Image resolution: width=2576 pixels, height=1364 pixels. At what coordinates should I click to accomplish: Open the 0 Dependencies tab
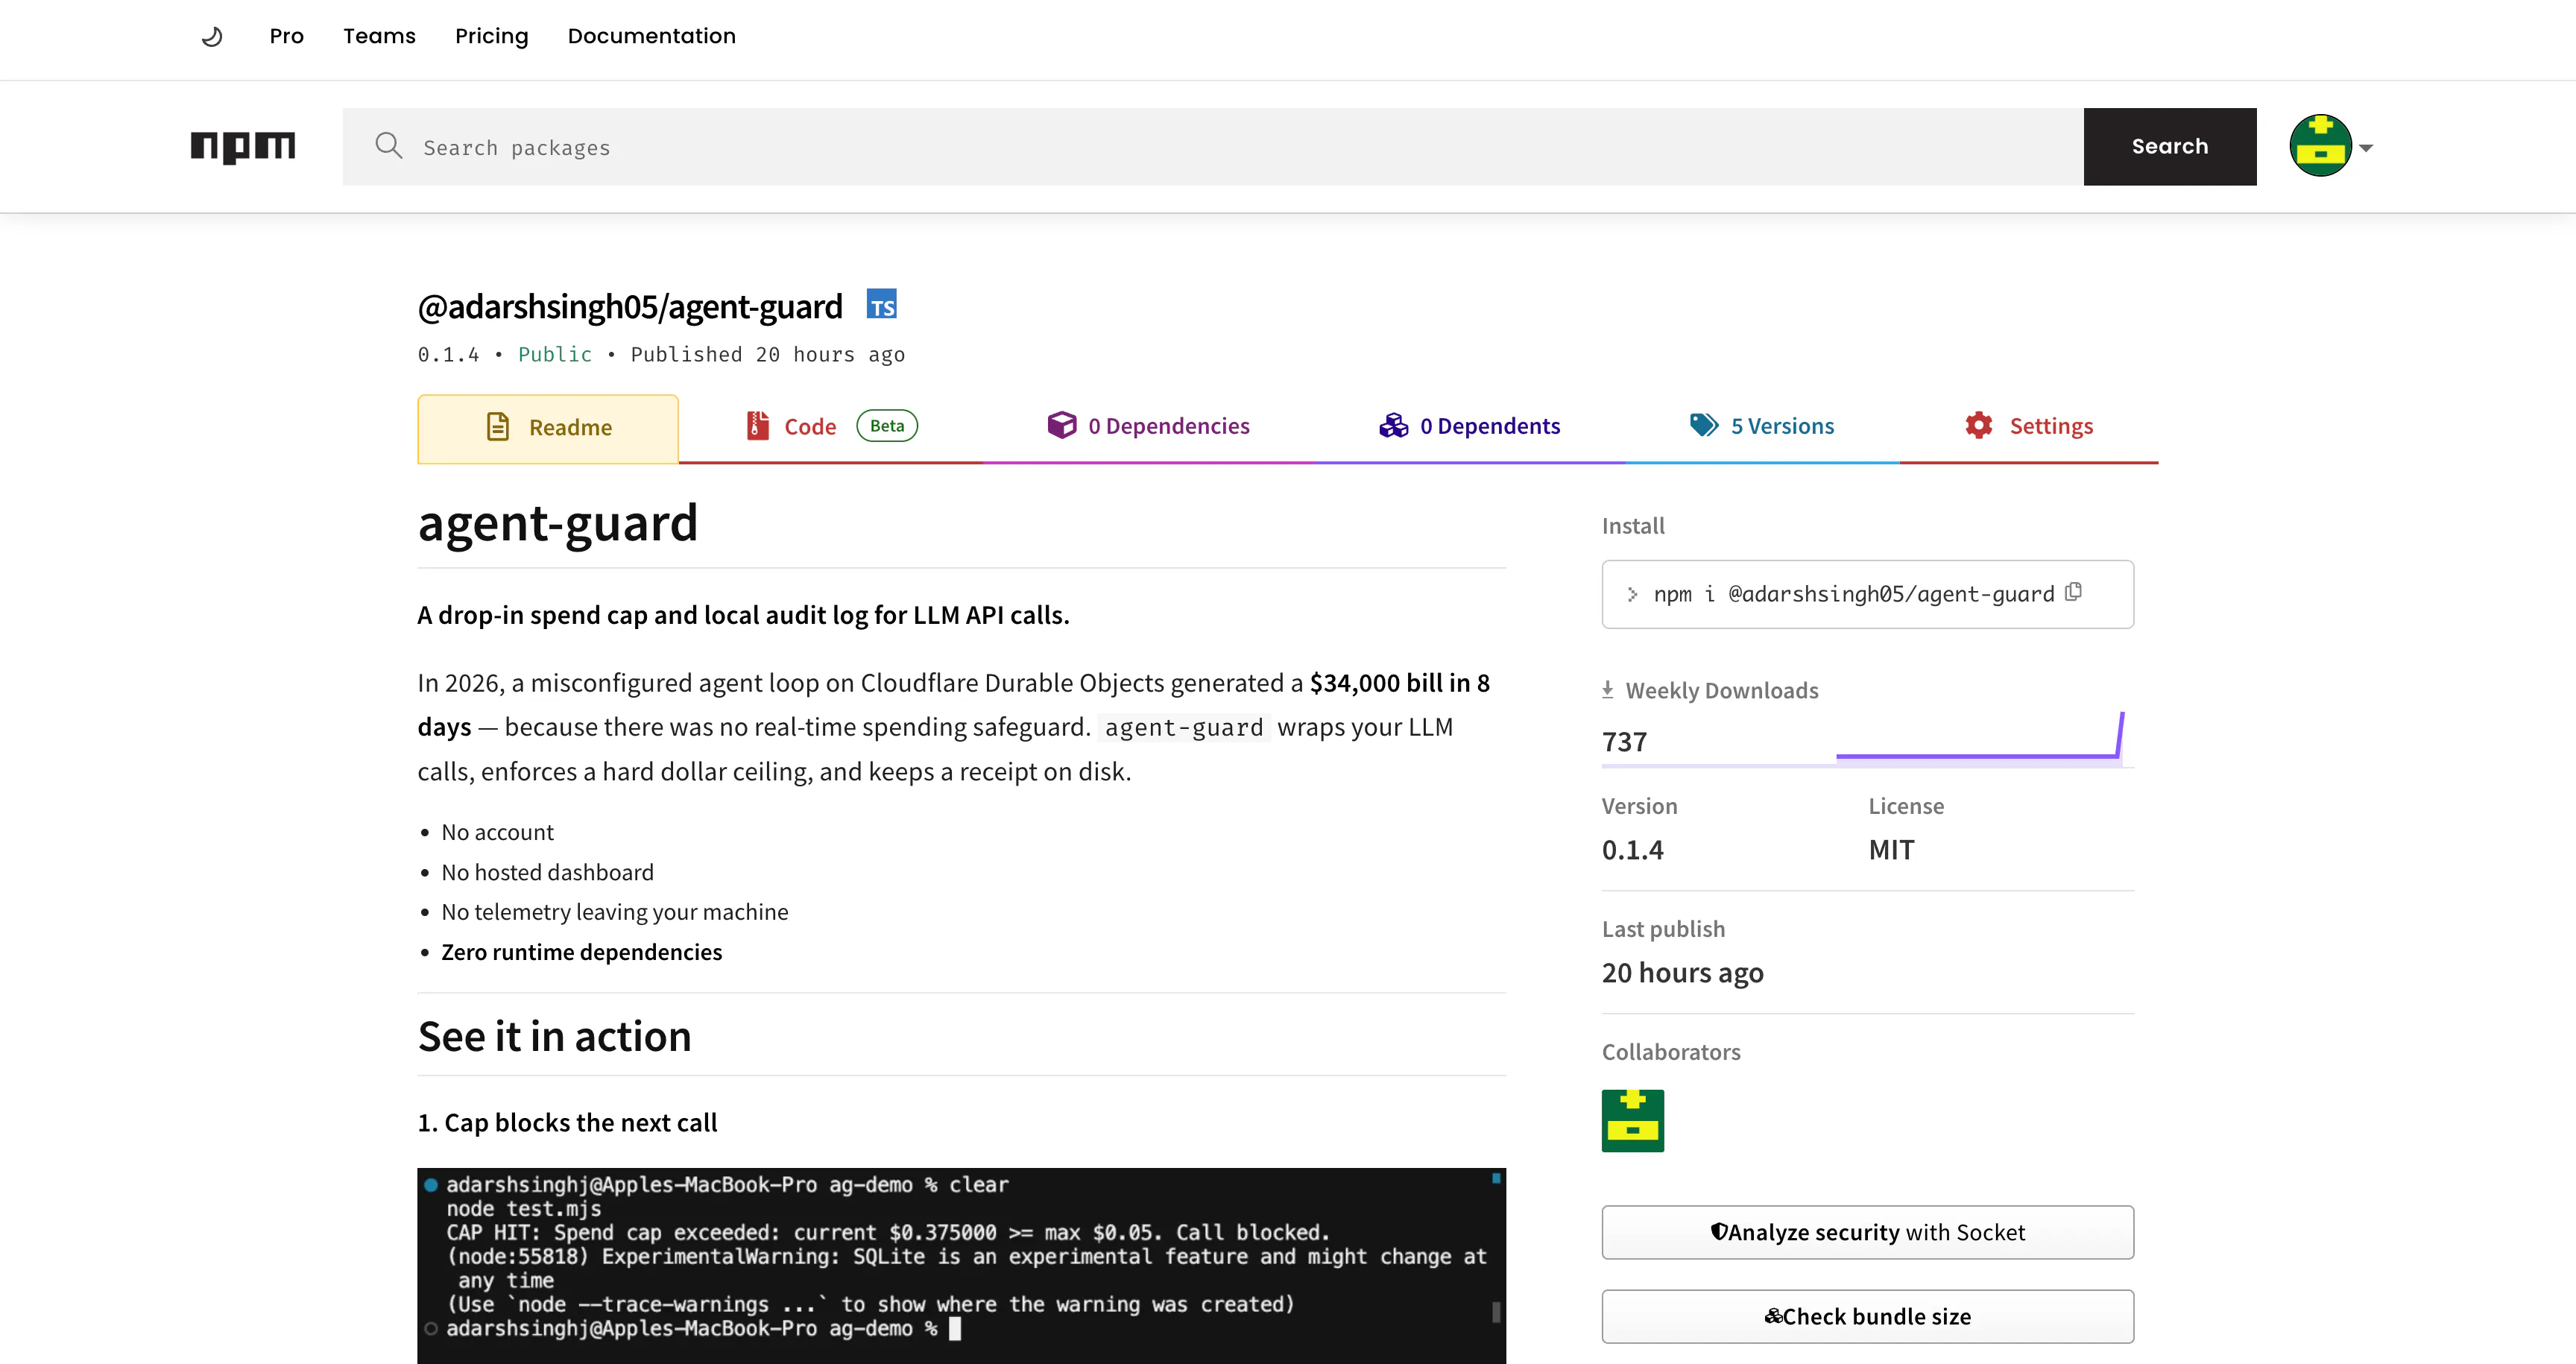coord(1148,426)
